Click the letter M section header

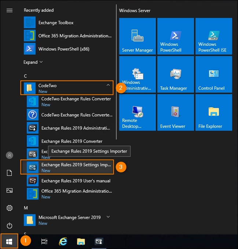coord(26,208)
